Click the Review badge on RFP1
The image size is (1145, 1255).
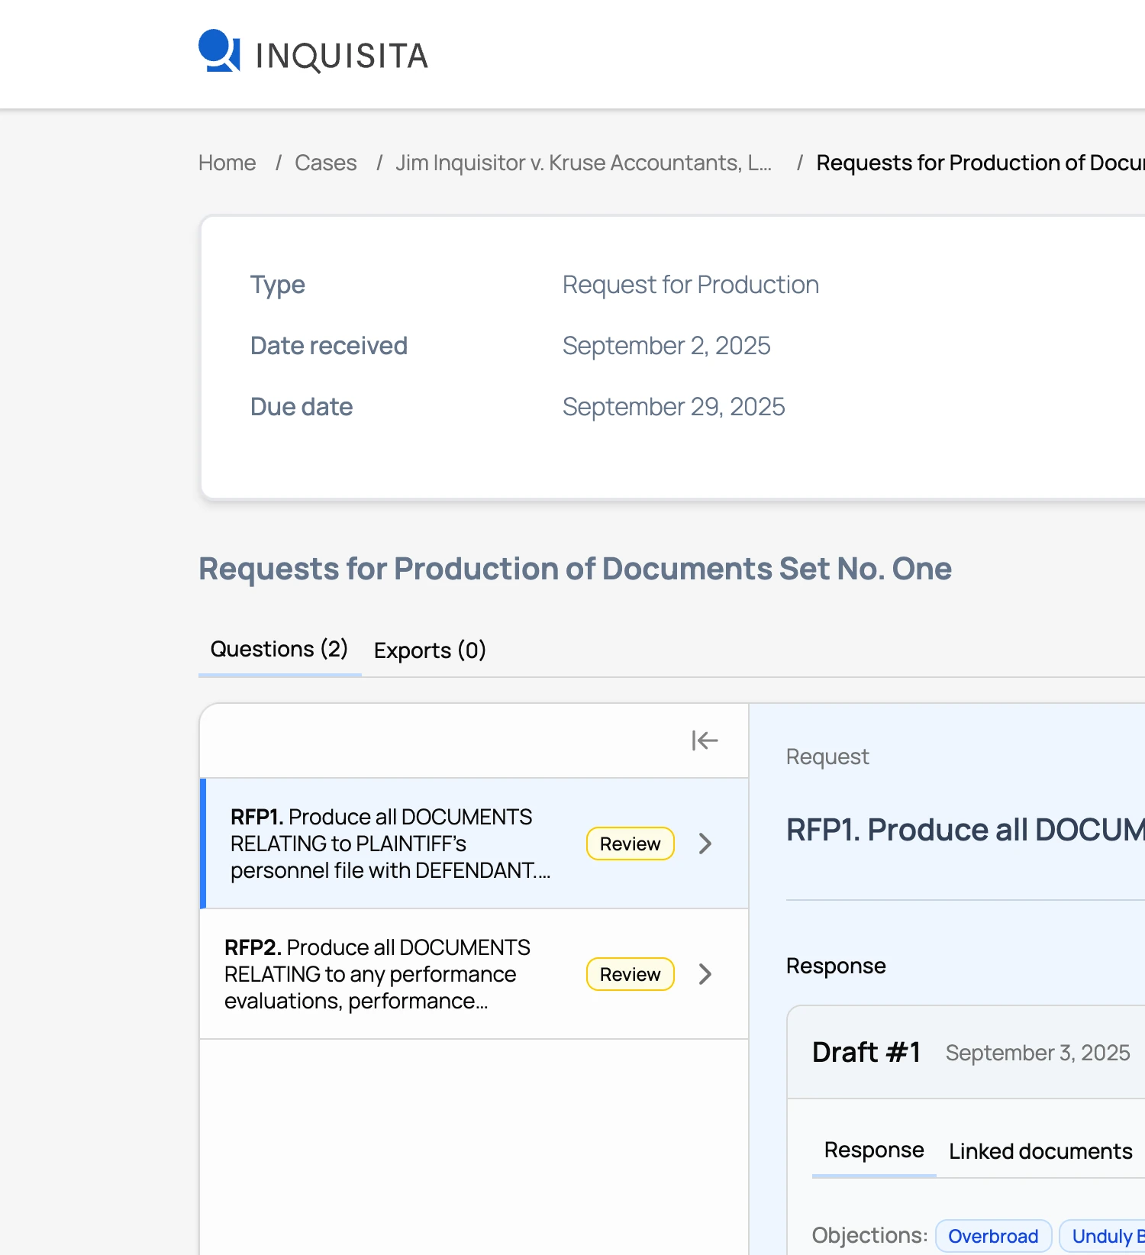630,844
